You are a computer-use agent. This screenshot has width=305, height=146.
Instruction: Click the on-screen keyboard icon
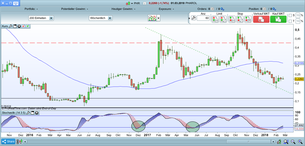[x=16, y=3]
